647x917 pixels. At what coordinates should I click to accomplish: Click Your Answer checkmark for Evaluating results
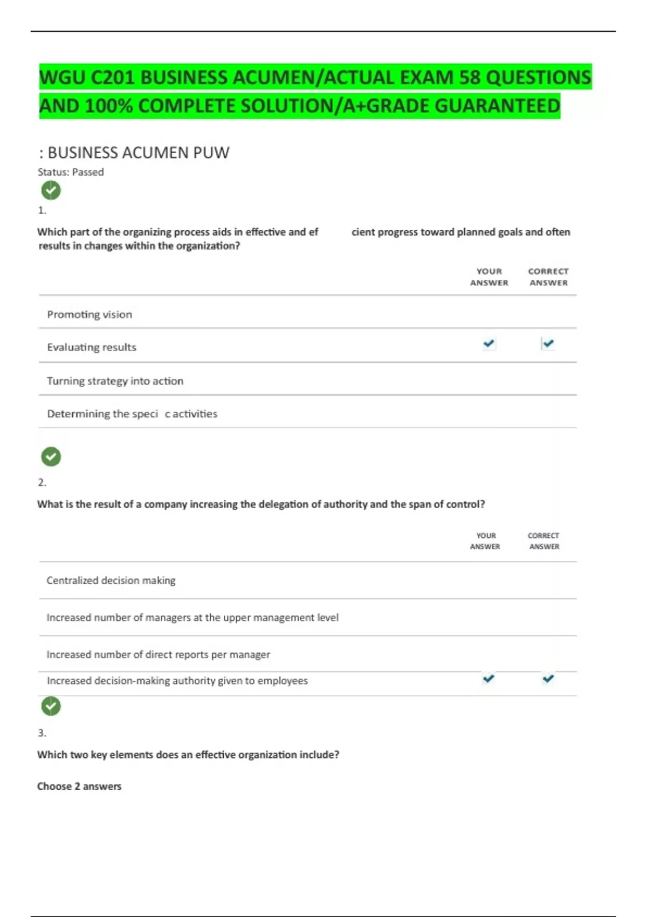(x=489, y=344)
